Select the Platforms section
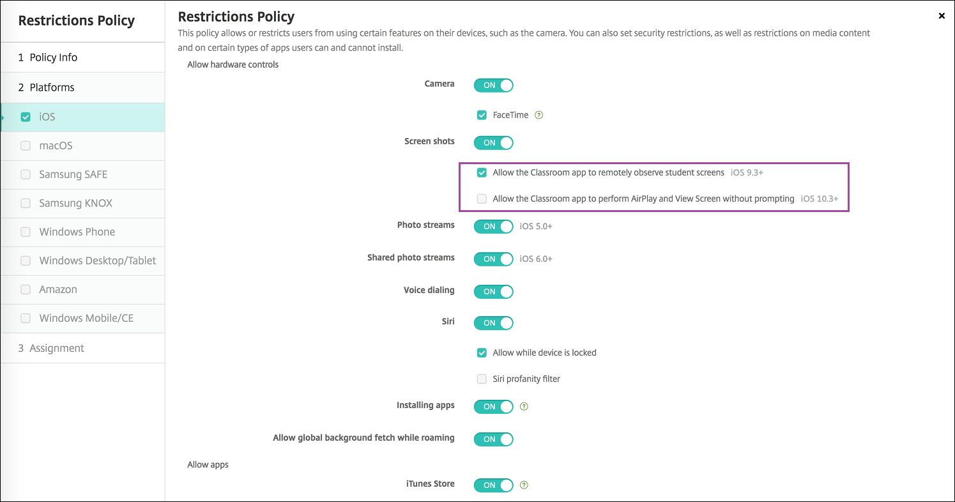 click(52, 87)
